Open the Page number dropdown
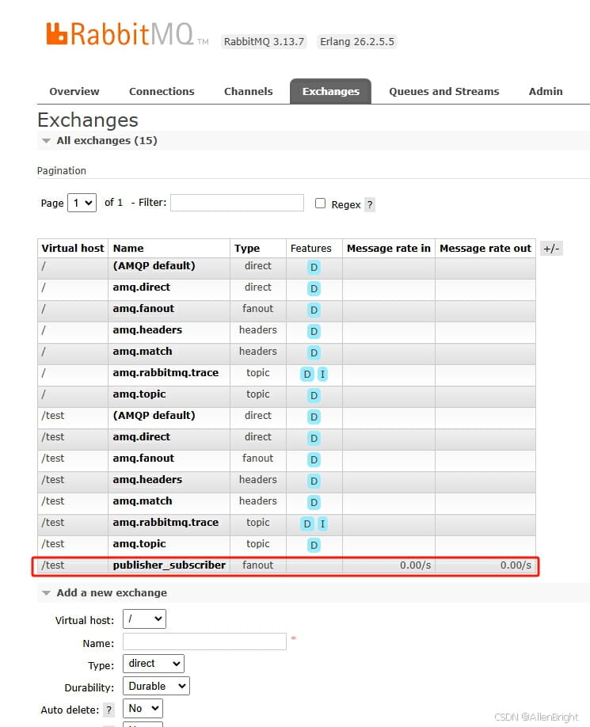 [x=82, y=203]
